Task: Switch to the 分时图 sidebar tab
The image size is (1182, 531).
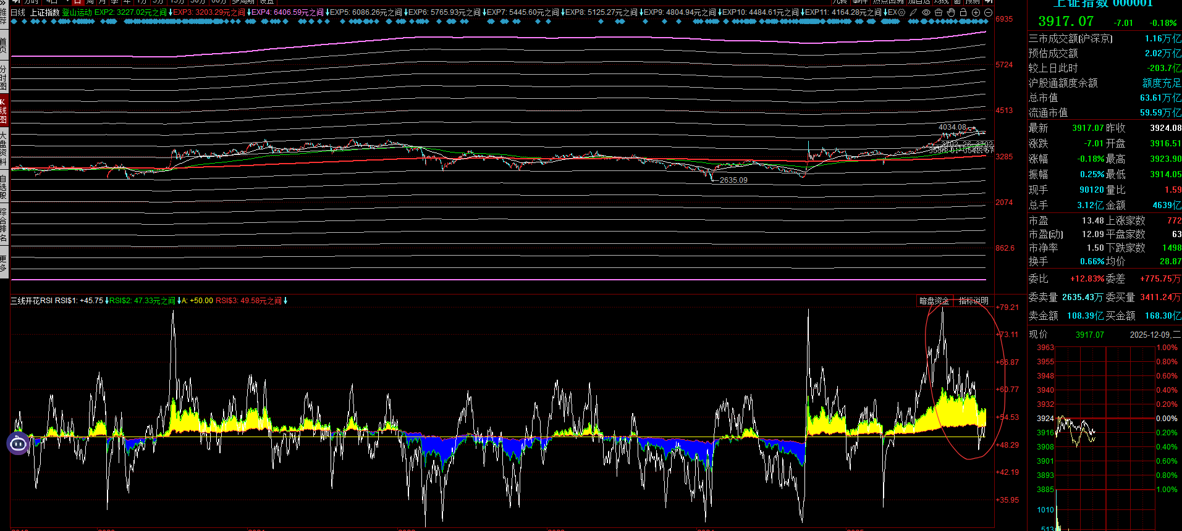Action: [x=4, y=78]
